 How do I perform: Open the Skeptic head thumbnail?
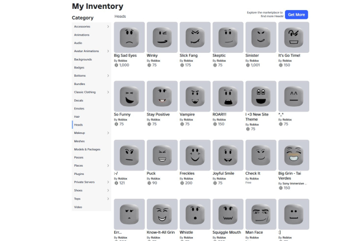(228, 37)
